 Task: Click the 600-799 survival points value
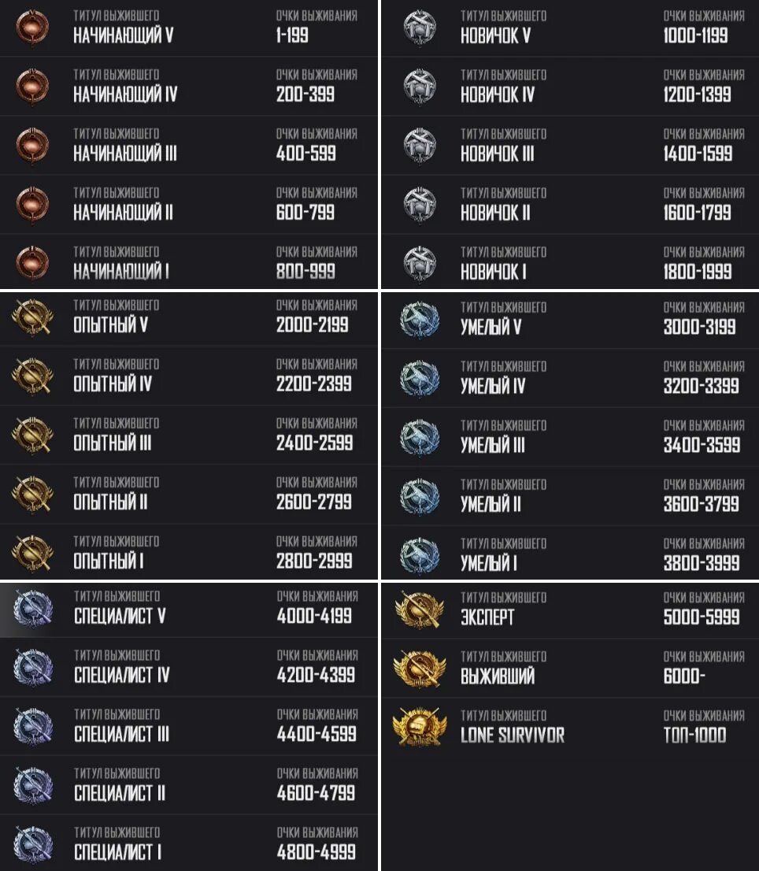pos(305,212)
